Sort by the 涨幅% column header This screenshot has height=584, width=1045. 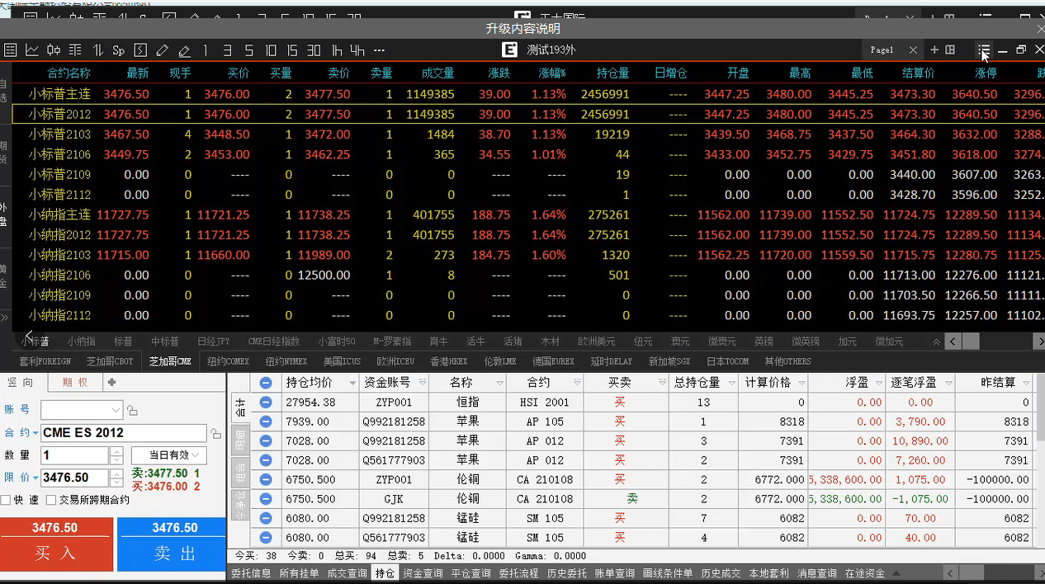pyautogui.click(x=552, y=73)
